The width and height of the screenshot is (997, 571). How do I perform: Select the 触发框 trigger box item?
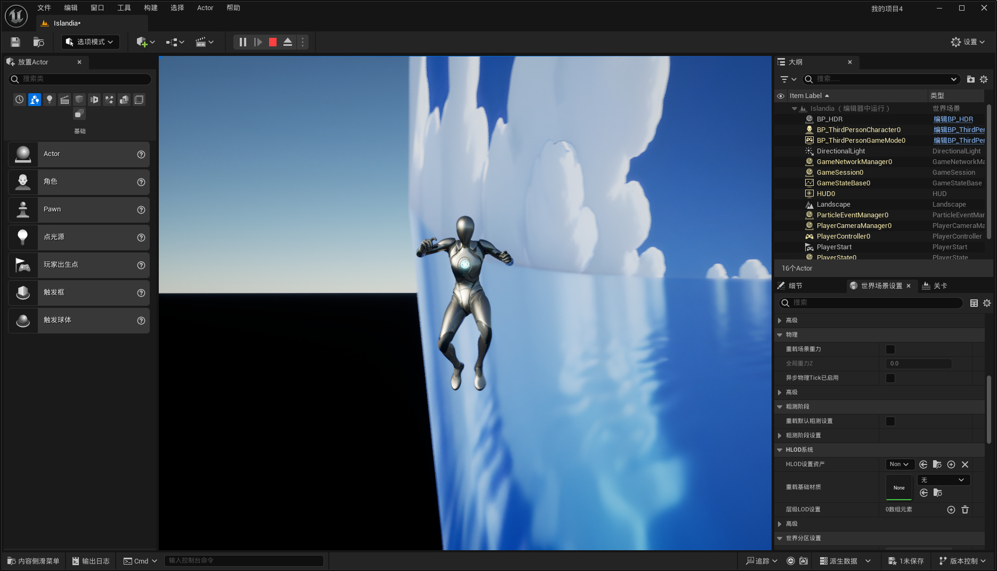pyautogui.click(x=79, y=293)
